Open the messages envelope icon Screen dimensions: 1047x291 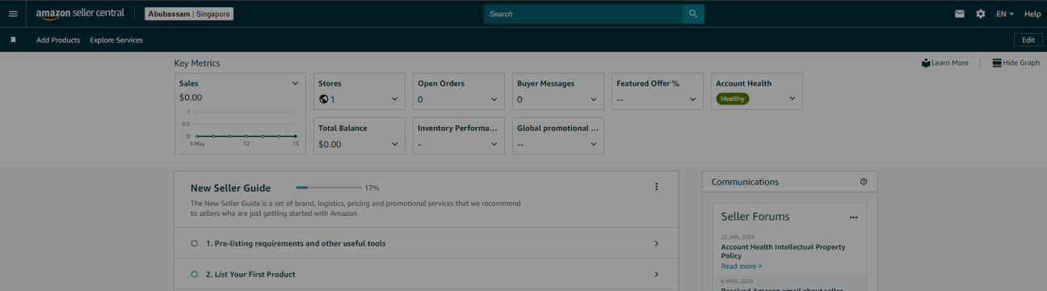pos(960,14)
